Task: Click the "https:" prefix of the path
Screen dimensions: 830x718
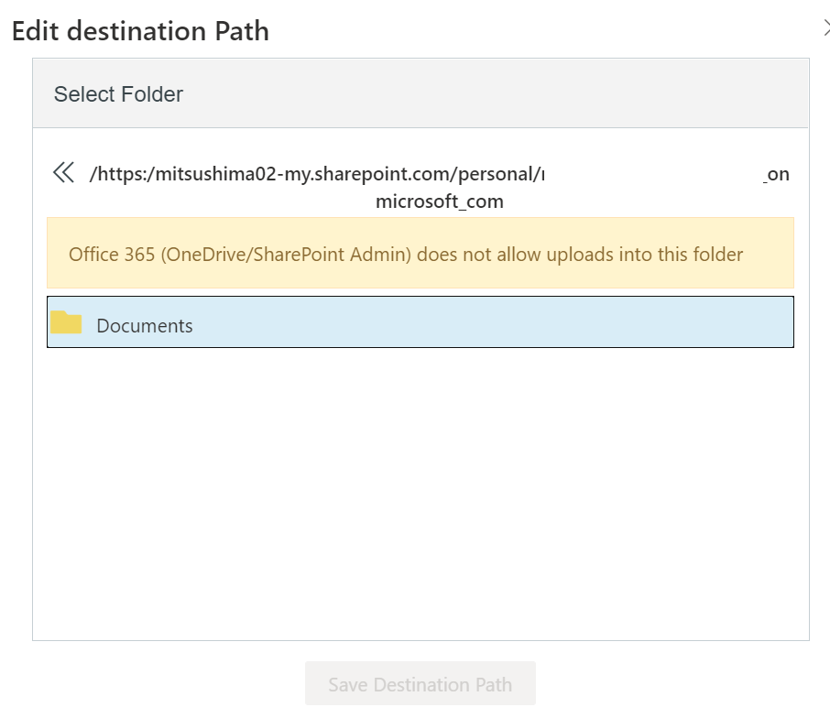Action: tap(123, 174)
